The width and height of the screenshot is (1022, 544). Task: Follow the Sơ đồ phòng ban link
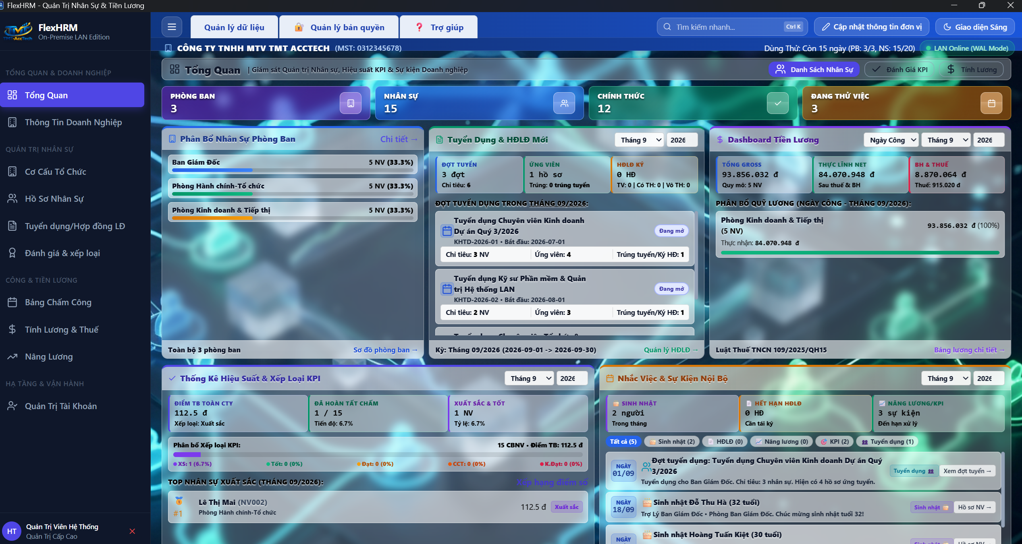click(385, 350)
